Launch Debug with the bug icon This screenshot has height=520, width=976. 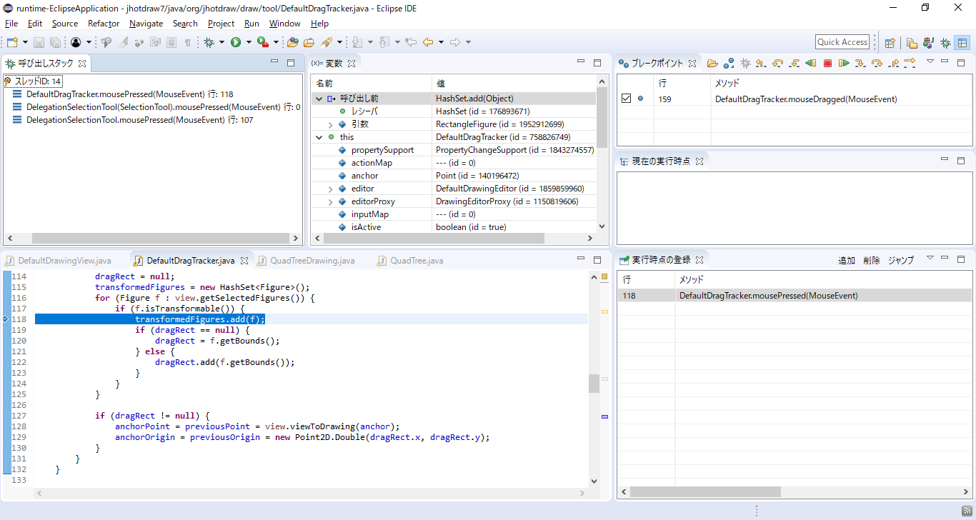(209, 42)
